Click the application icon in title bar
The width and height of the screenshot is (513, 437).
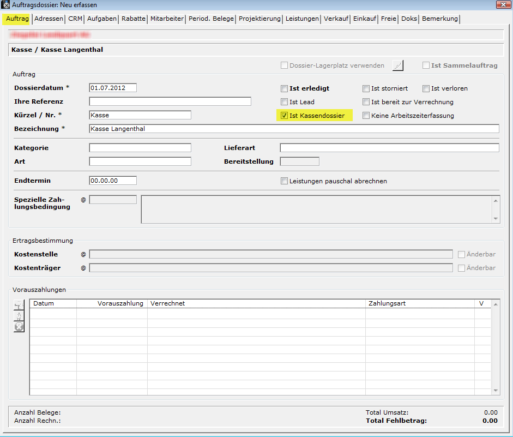point(6,5)
